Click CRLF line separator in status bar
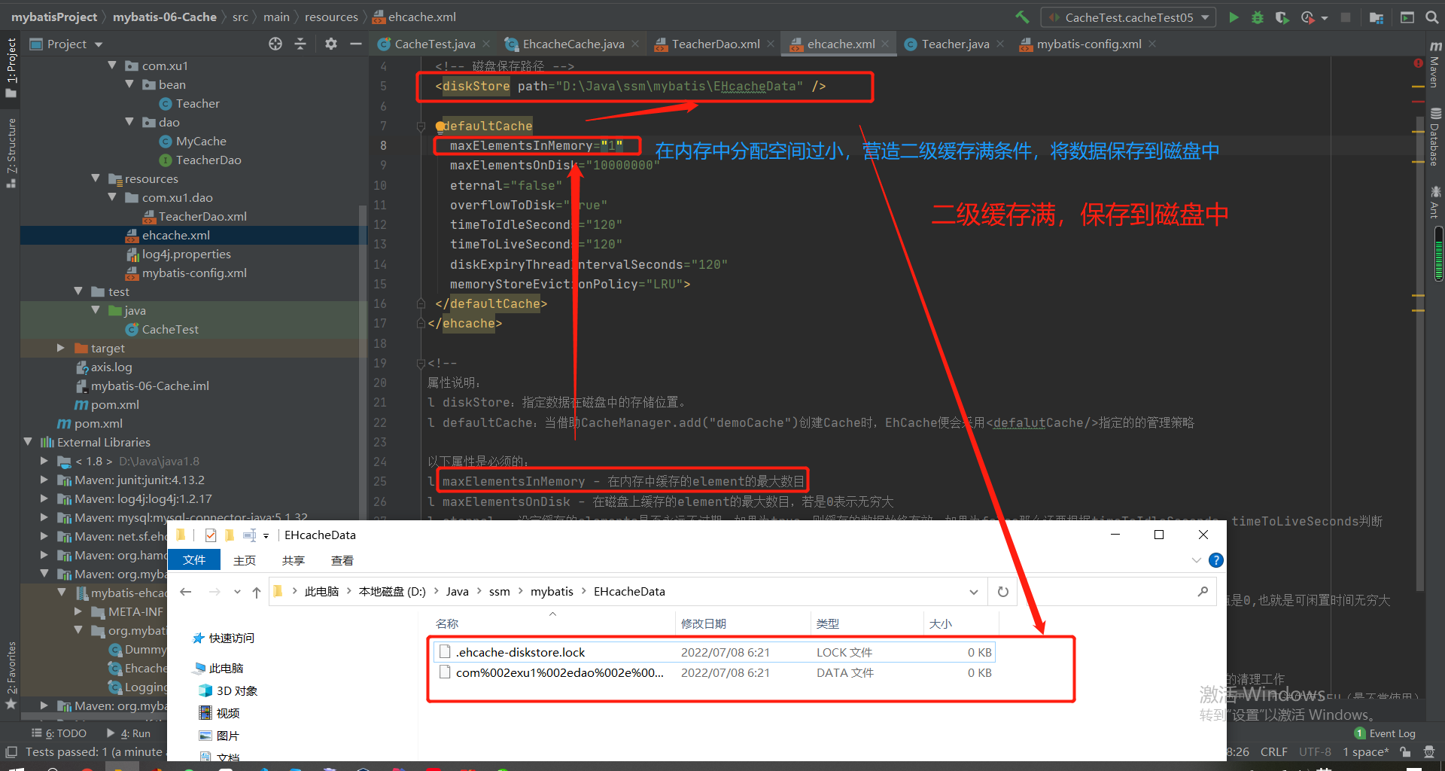 (1274, 751)
